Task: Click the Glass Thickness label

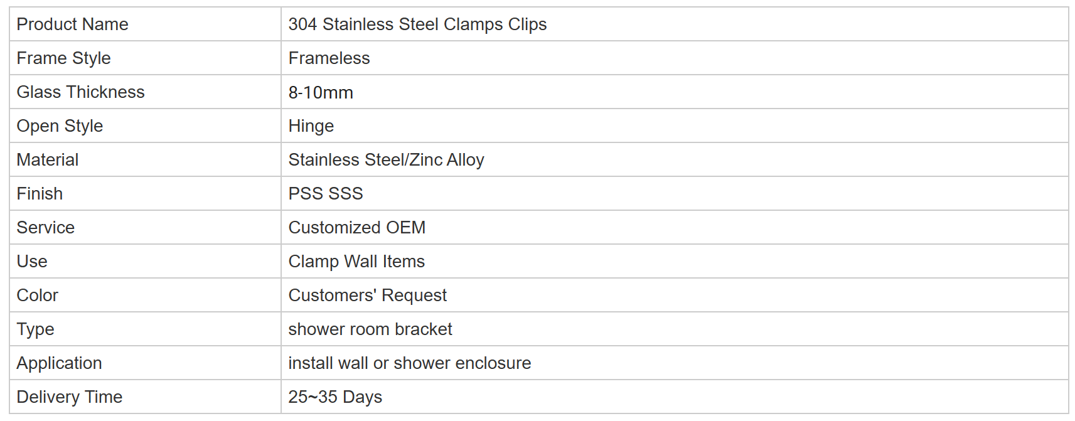Action: (x=80, y=92)
